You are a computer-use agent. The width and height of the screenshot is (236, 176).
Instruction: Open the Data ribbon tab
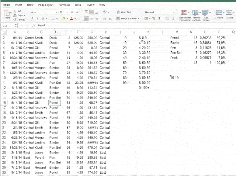click(x=78, y=5)
